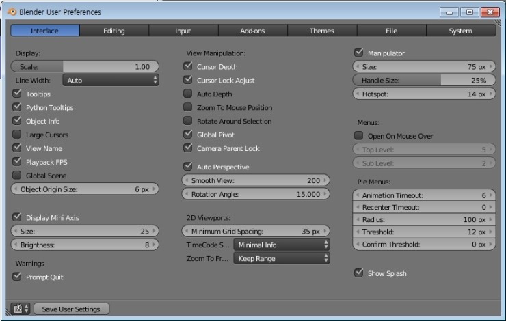Uncheck Show Splash option
The width and height of the screenshot is (506, 321).
[x=359, y=273]
